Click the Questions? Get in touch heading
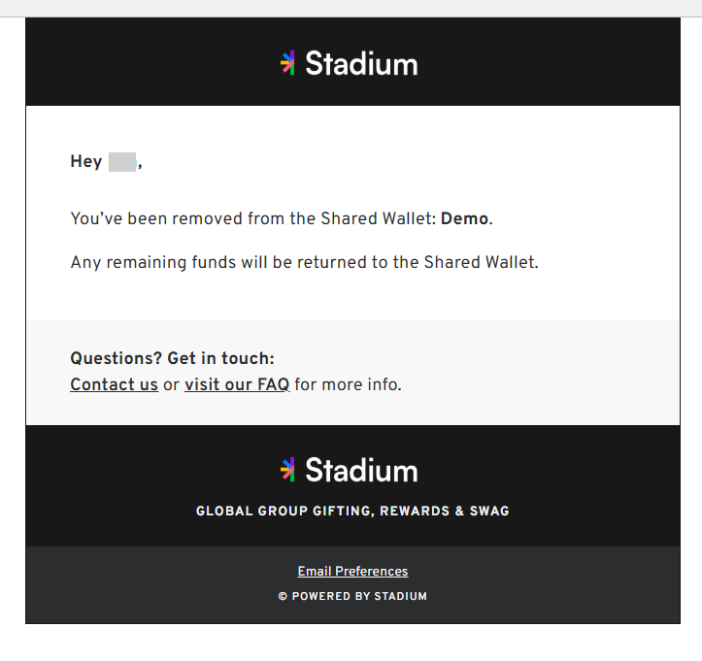Viewport: 702px width, 661px height. 173,358
